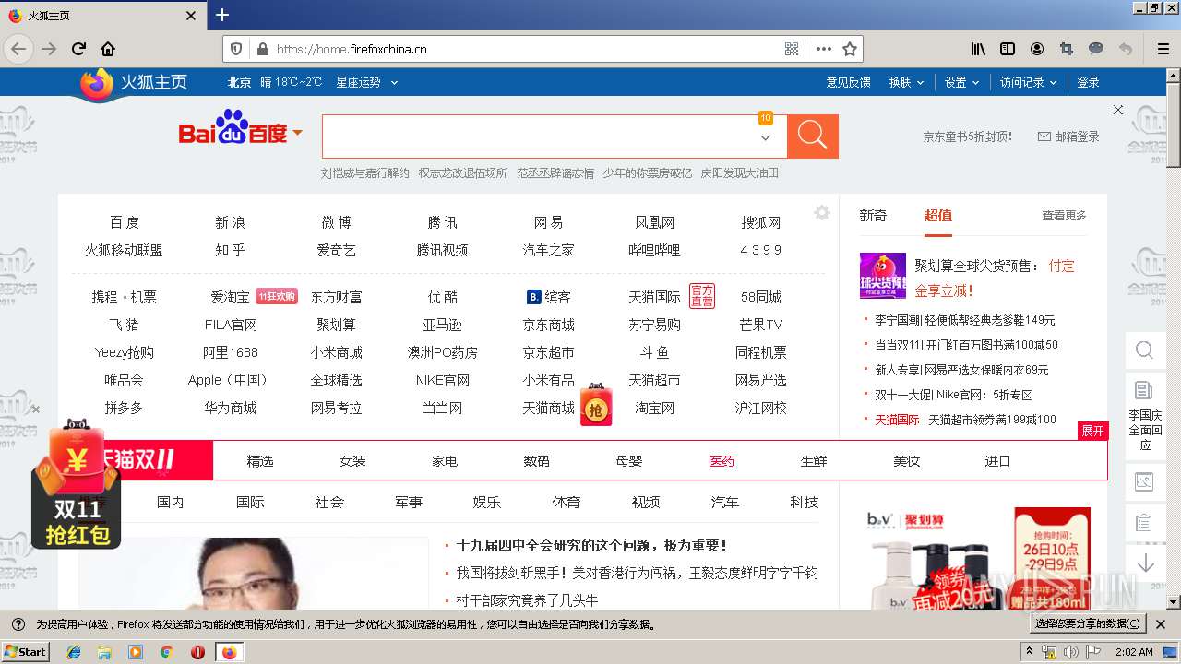This screenshot has height=664, width=1181.
Task: Open the tracking protection shield icon
Action: click(x=236, y=49)
